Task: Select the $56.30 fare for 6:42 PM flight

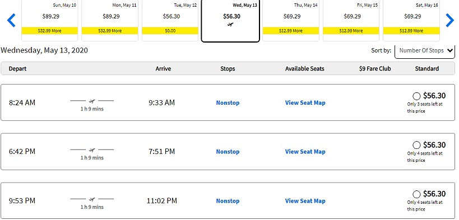Action: (416, 145)
